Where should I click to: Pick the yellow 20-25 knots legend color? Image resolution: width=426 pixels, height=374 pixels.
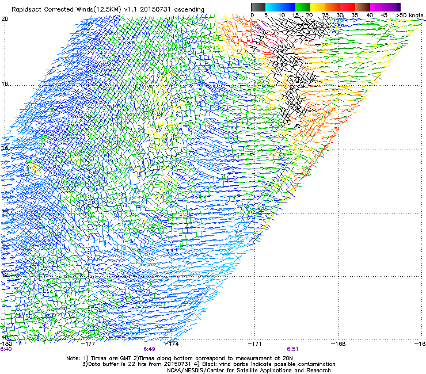coord(318,7)
